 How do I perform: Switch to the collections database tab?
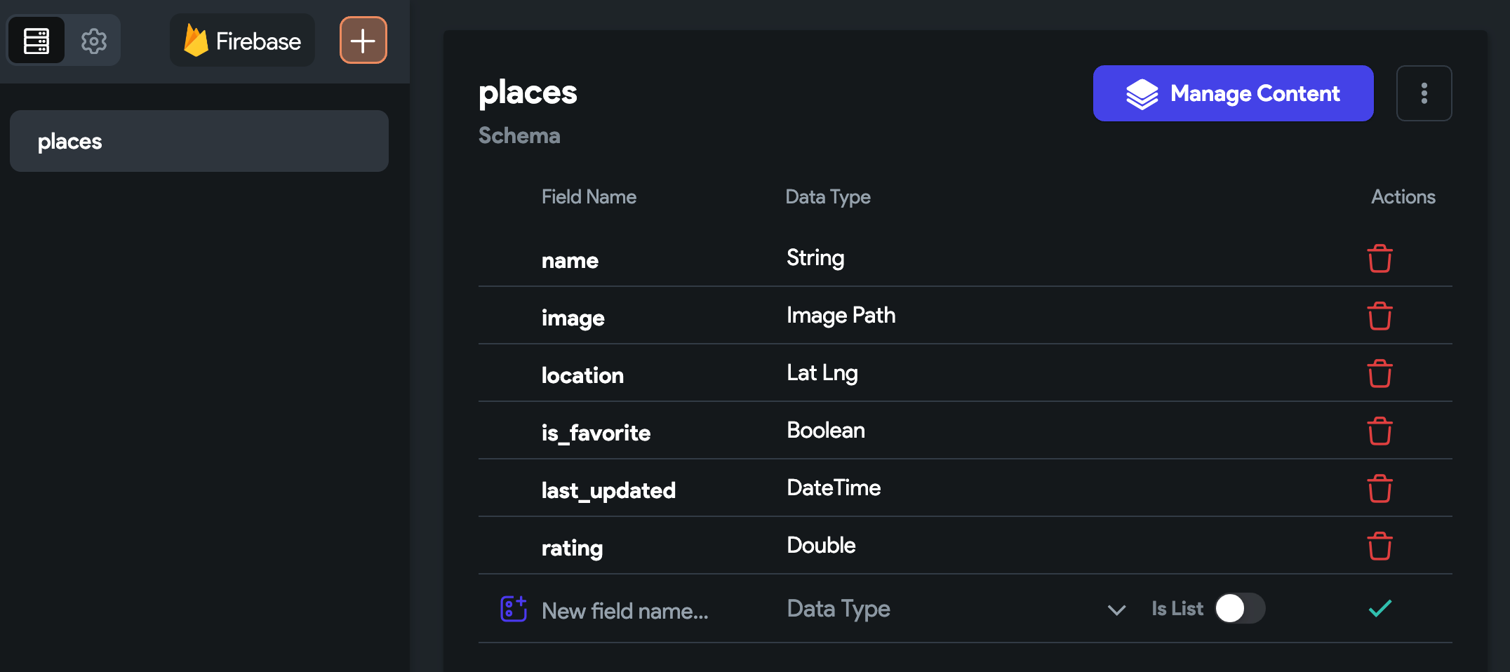[36, 41]
